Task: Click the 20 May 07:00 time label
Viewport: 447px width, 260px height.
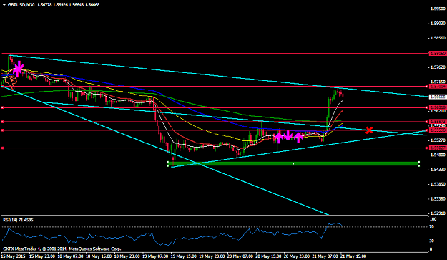Action: tap(240, 256)
